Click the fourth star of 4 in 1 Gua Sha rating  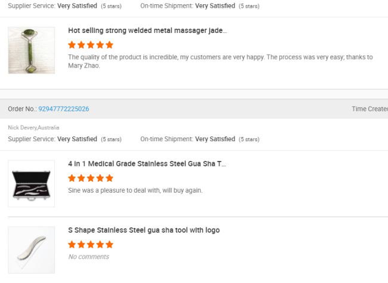[100, 178]
